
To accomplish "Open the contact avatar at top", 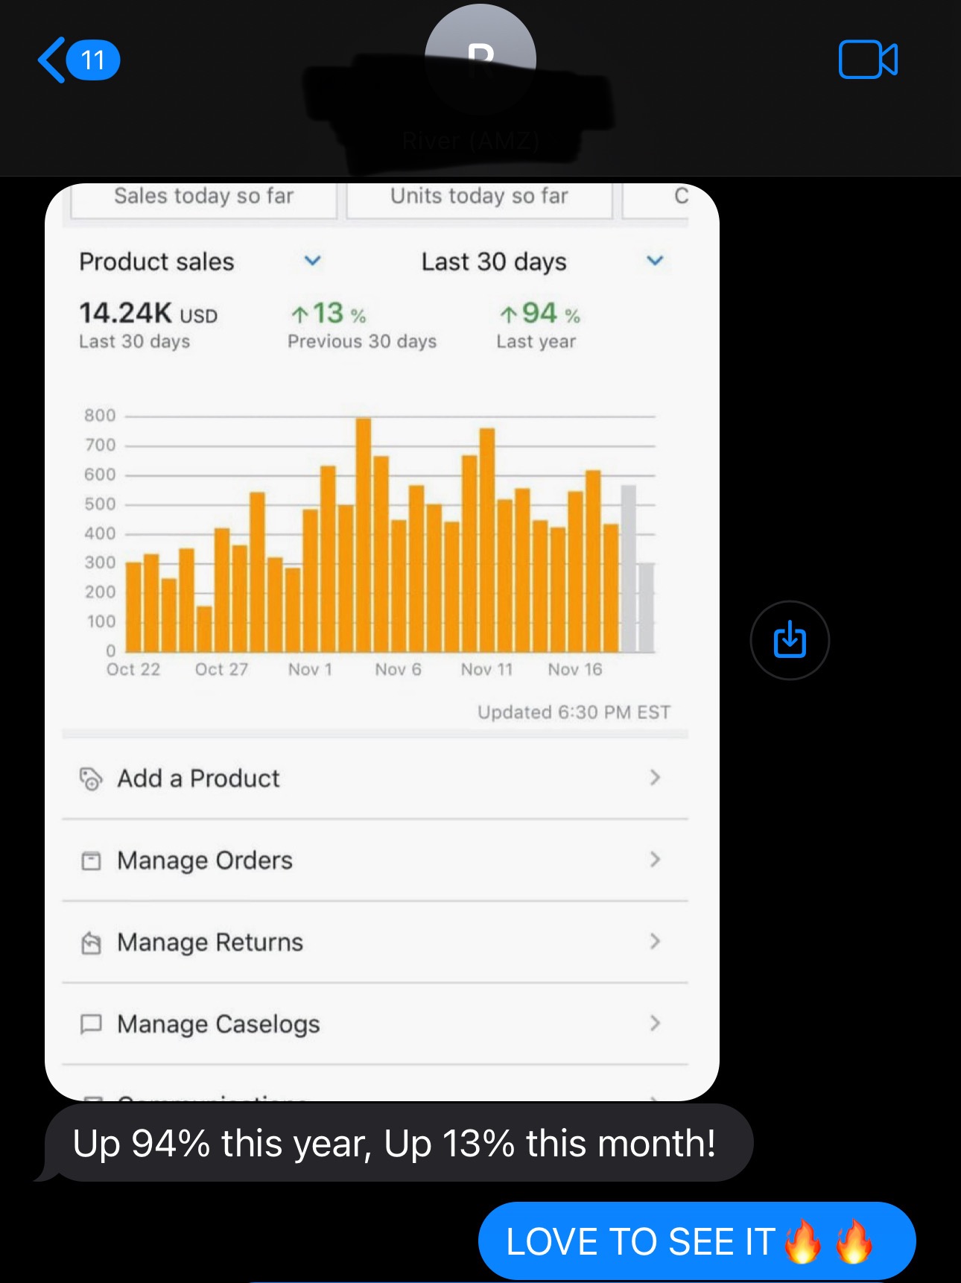I will click(x=480, y=59).
